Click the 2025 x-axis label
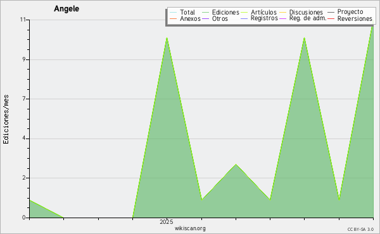This screenshot has height=234, width=380. 167,221
